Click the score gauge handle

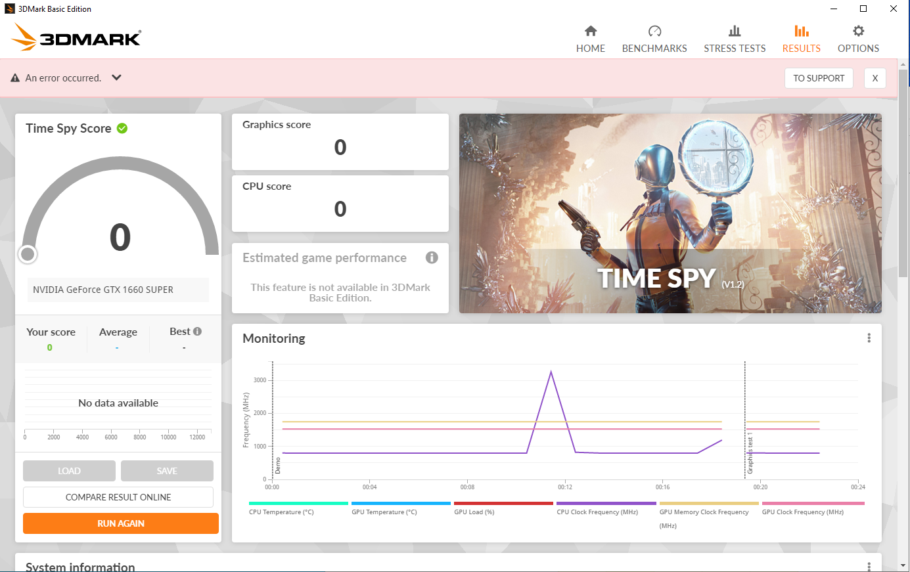[28, 254]
